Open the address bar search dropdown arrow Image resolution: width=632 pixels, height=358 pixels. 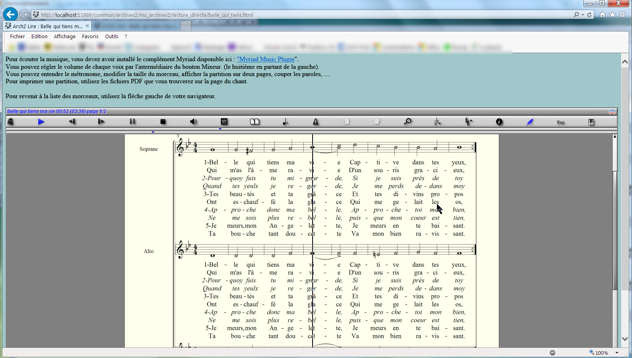(x=583, y=15)
